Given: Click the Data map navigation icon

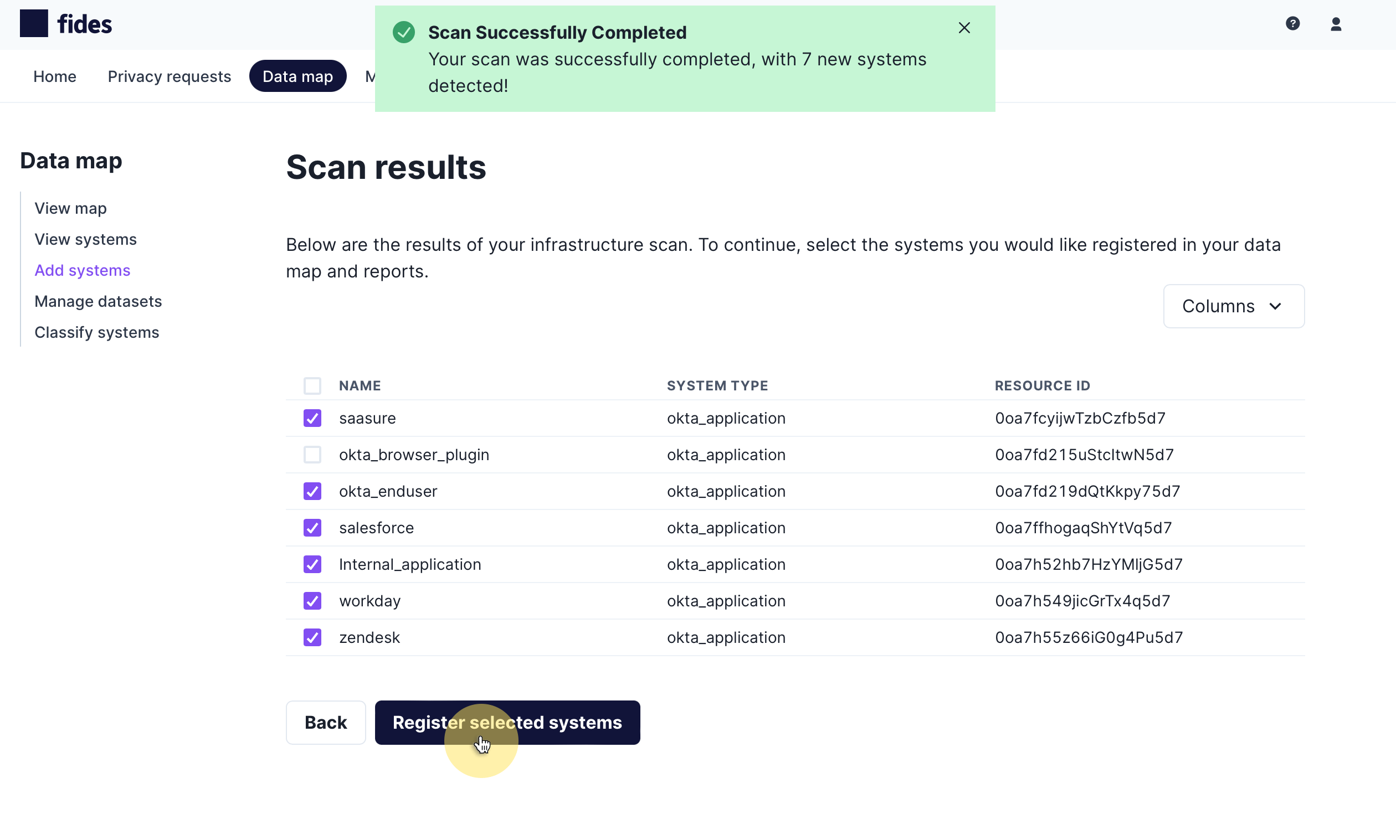Looking at the screenshot, I should (x=297, y=75).
